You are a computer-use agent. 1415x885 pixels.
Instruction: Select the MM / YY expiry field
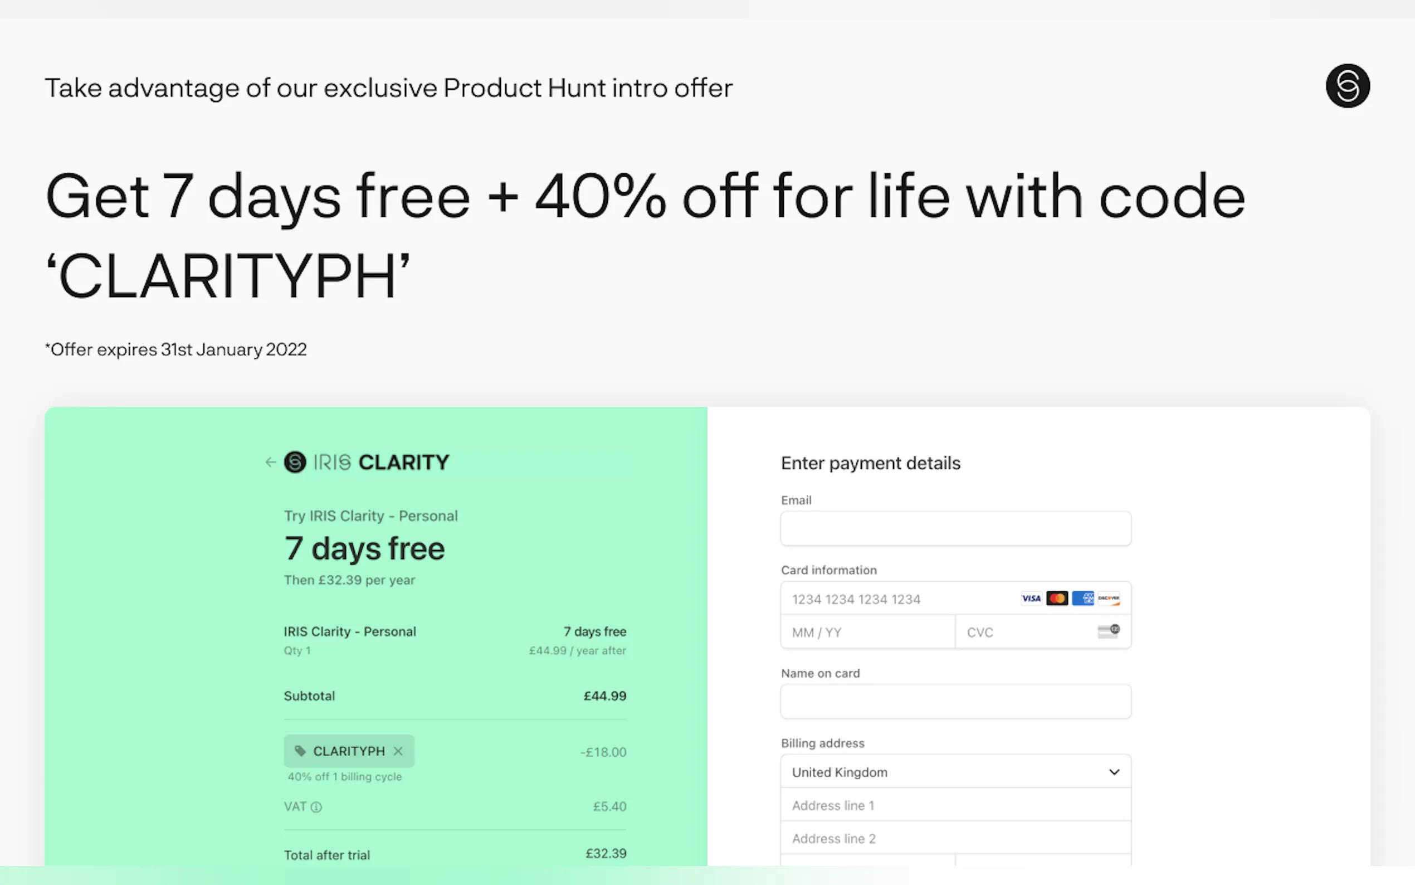(x=867, y=632)
